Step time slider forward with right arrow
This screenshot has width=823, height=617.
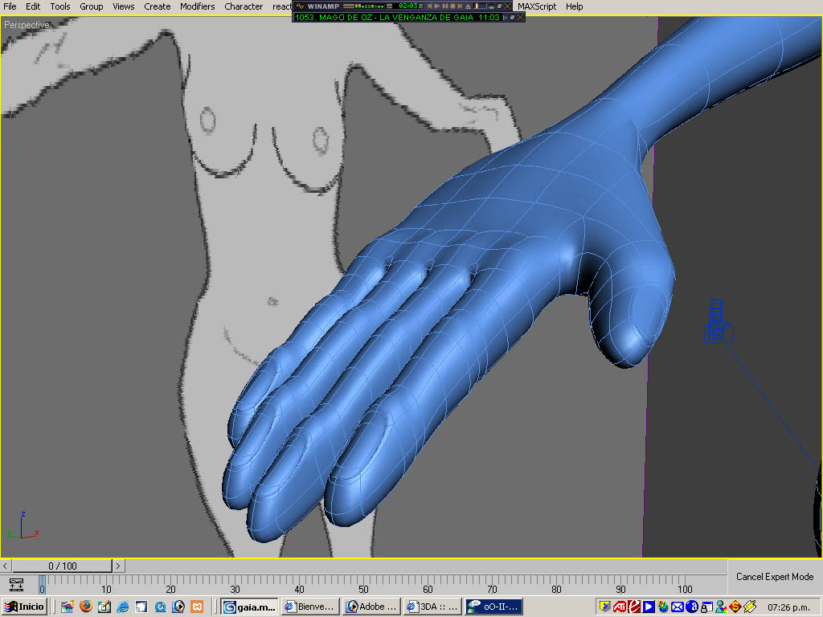pos(118,566)
